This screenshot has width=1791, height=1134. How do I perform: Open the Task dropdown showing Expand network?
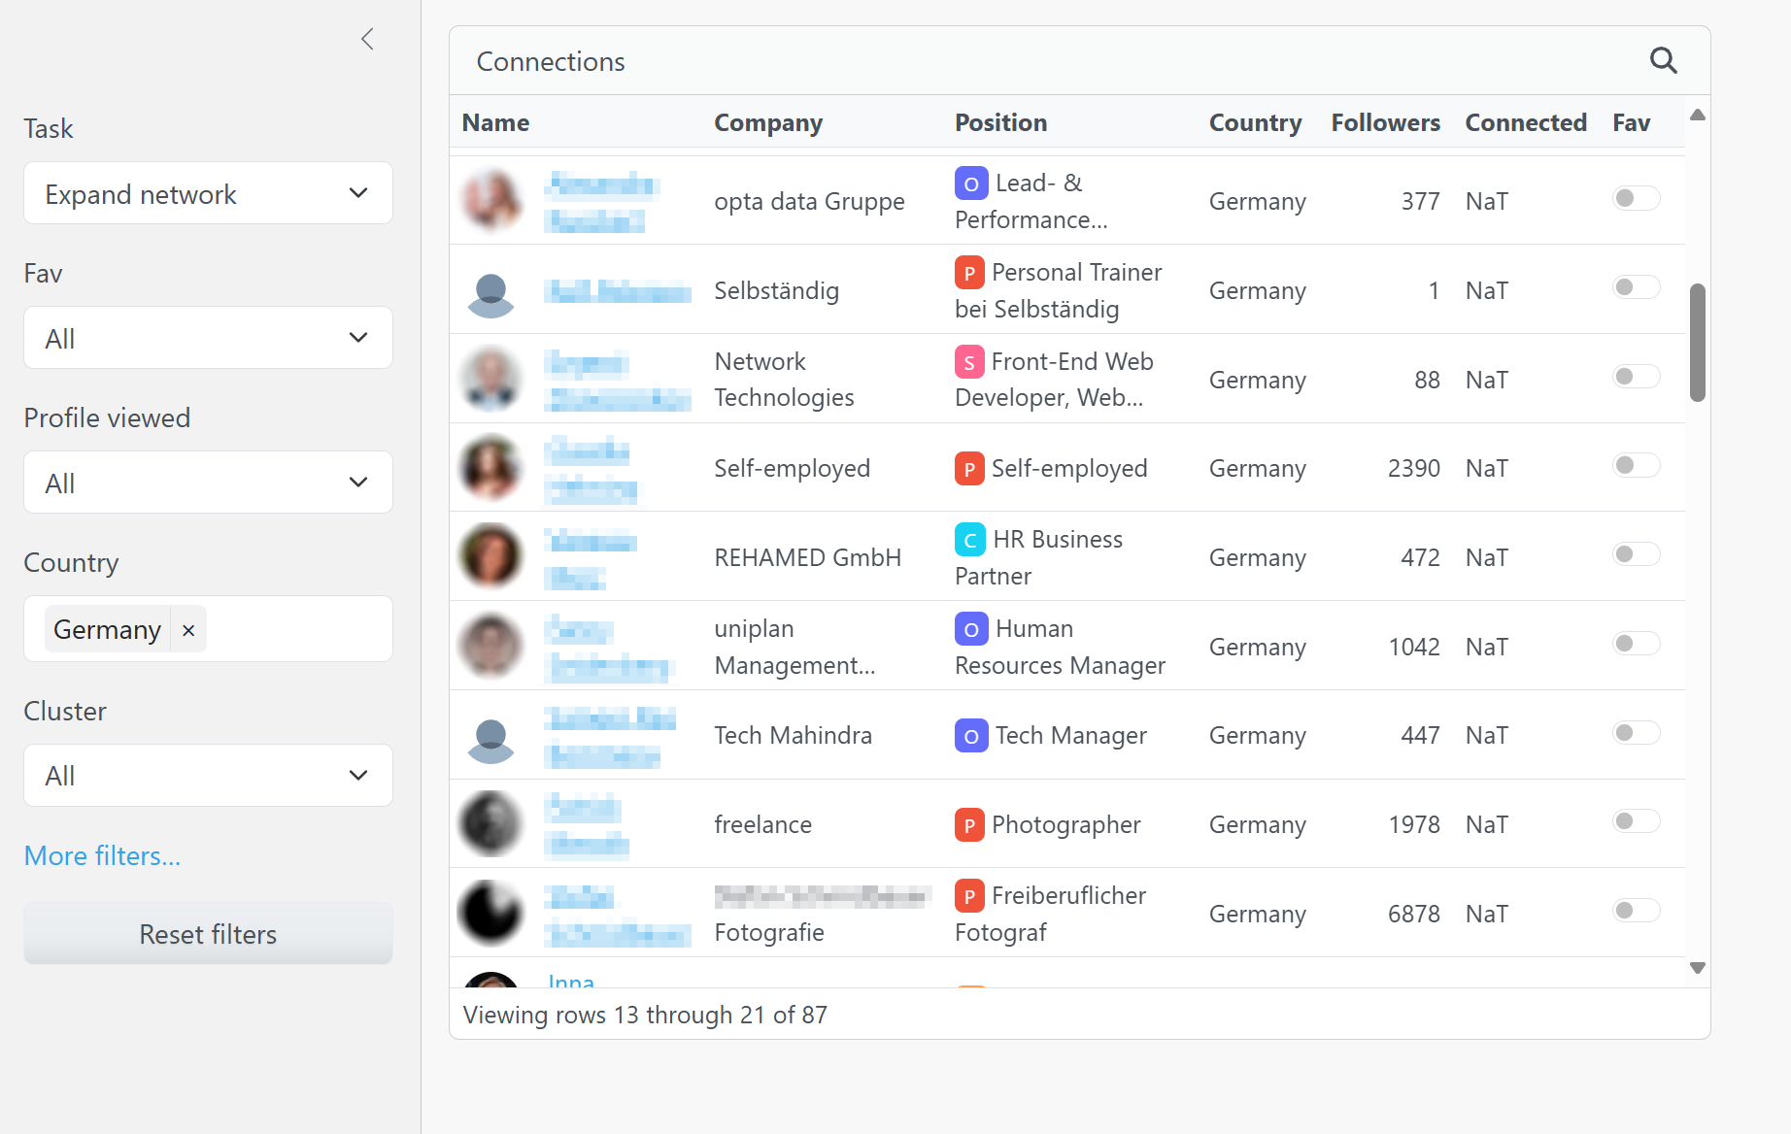click(x=207, y=193)
